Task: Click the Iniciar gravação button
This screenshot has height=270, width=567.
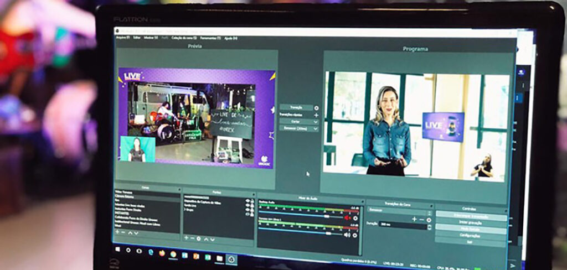Action: click(471, 222)
